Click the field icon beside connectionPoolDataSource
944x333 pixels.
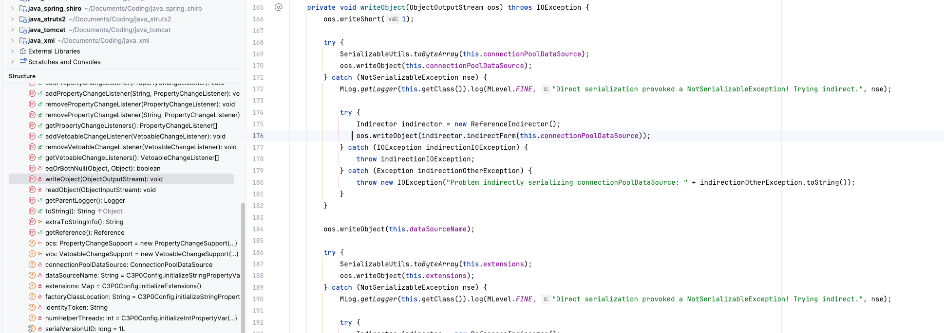pyautogui.click(x=32, y=264)
